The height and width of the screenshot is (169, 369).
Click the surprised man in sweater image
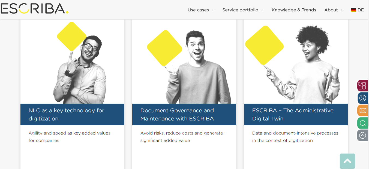coord(184,62)
